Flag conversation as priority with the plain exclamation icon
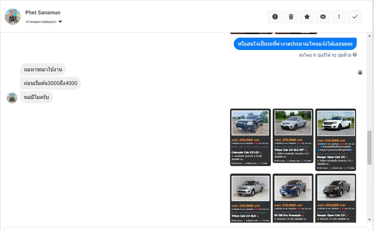374x231 pixels. tap(339, 17)
